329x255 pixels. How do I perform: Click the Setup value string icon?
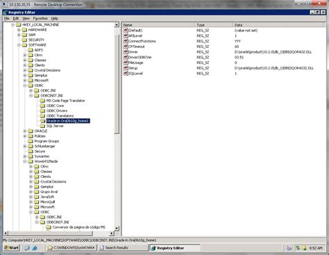tap(126, 68)
